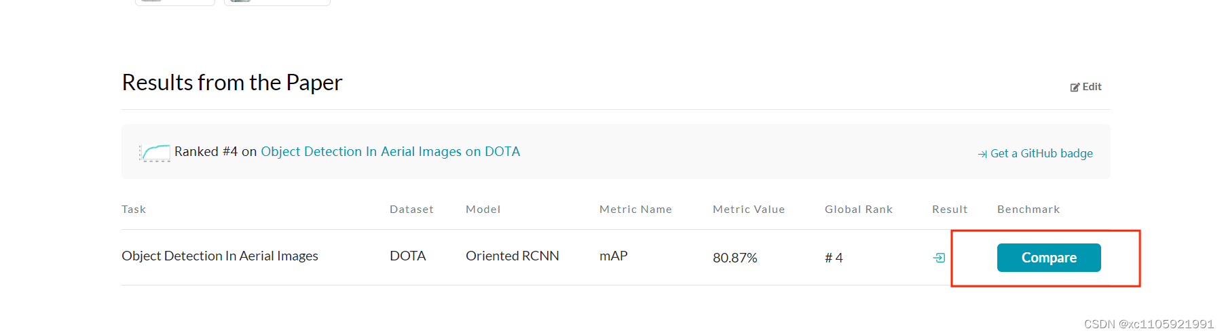Click the Edit link with pencil icon
Screen dimensions: 1224x335
pos(1086,87)
